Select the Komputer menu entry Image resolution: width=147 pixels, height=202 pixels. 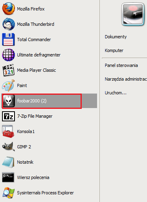(x=114, y=50)
